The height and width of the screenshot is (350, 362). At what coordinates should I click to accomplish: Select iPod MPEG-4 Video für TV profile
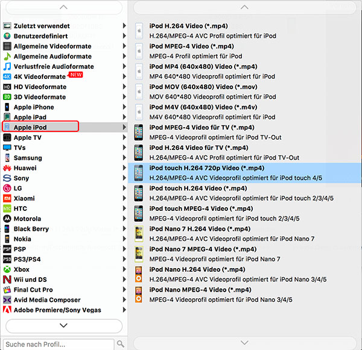245,133
